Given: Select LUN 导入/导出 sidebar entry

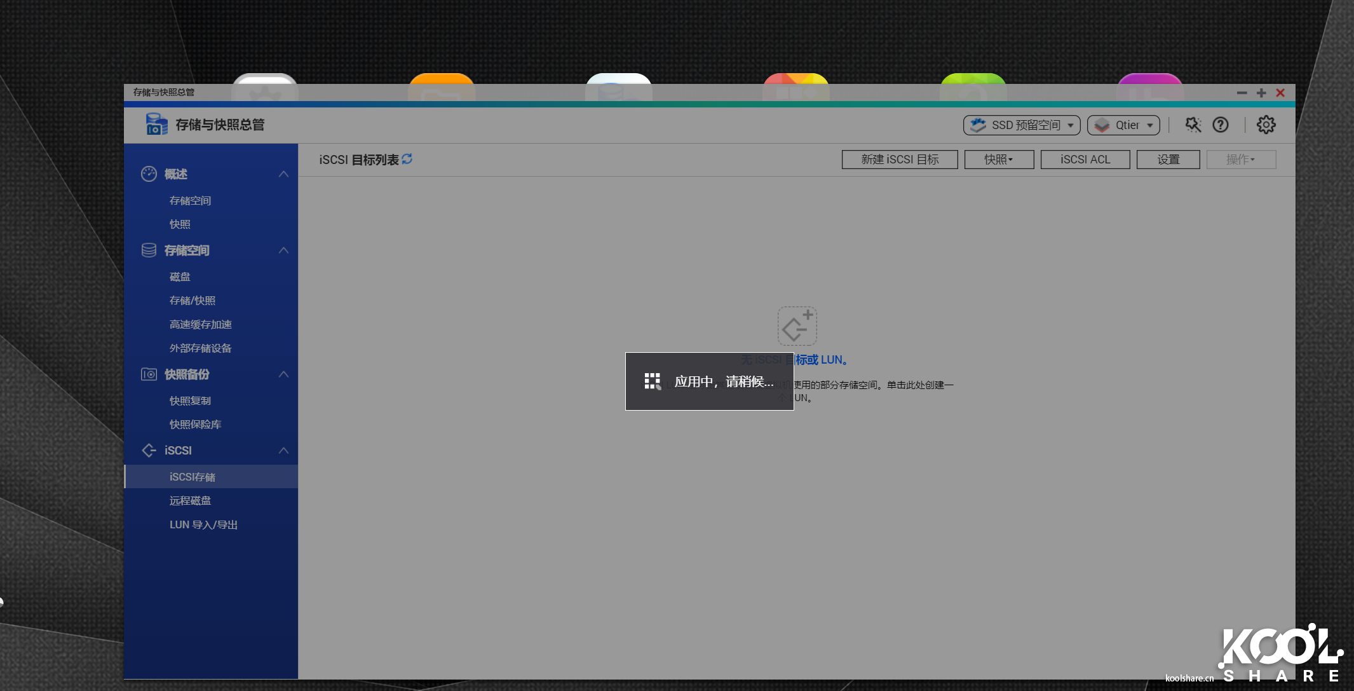Looking at the screenshot, I should coord(203,525).
